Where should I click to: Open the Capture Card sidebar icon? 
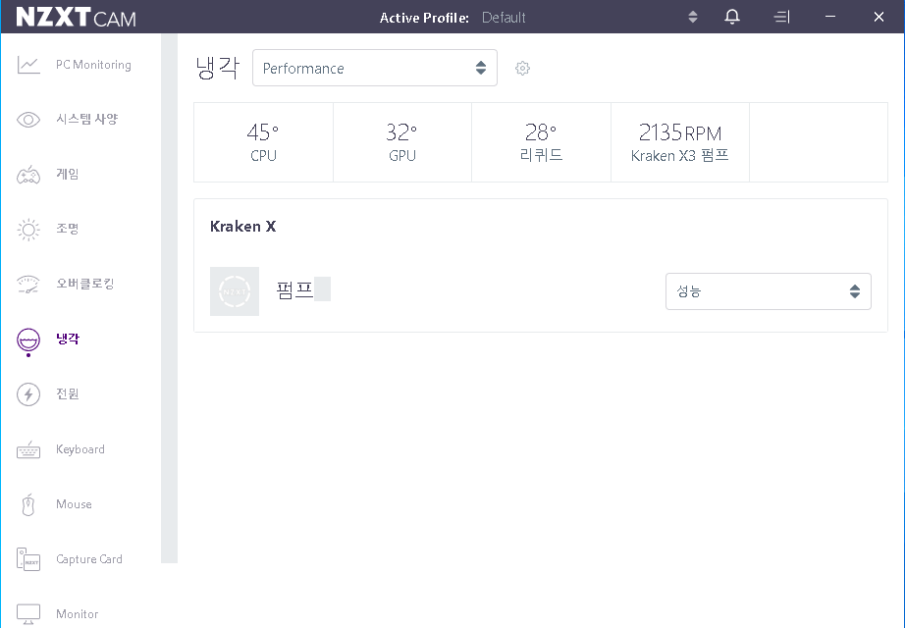point(28,559)
